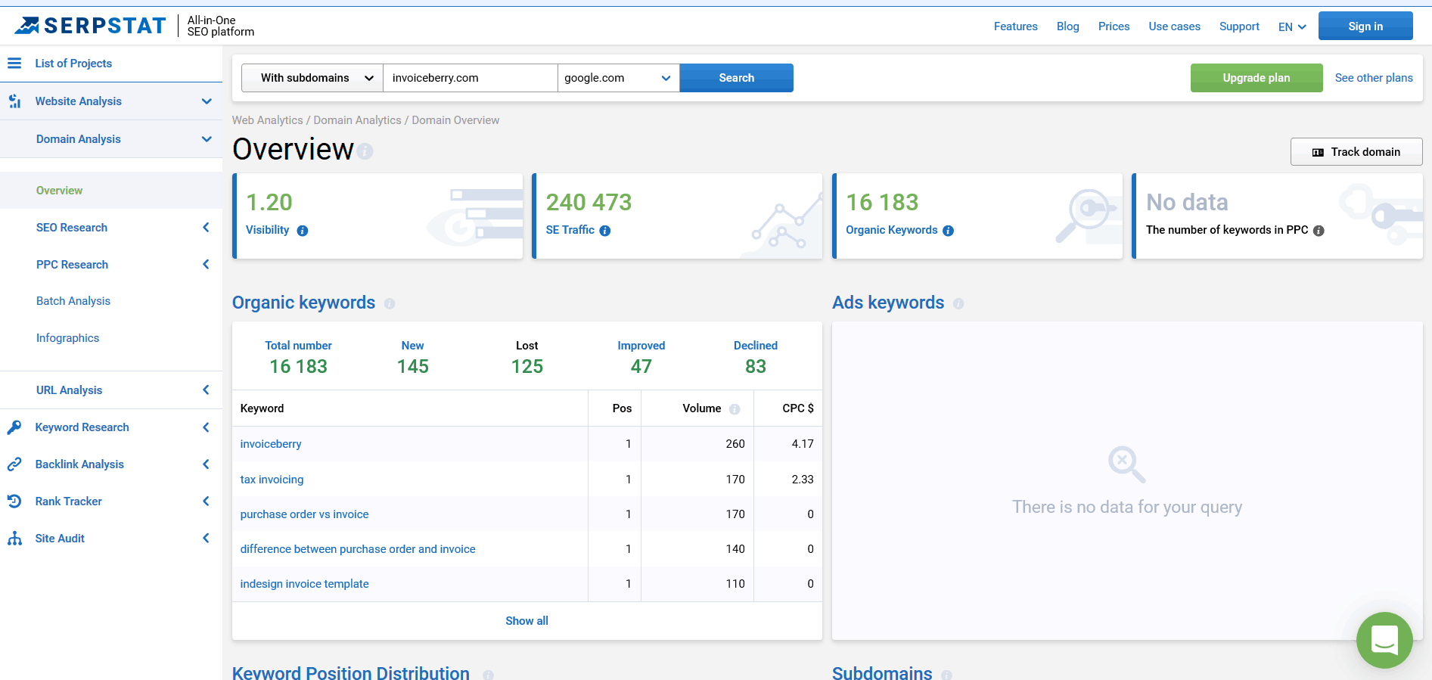Click Improved keywords count 47

click(x=641, y=367)
